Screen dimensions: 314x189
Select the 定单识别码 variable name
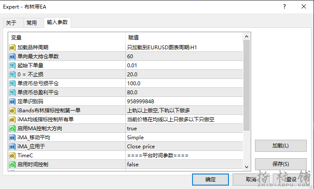click(30, 102)
